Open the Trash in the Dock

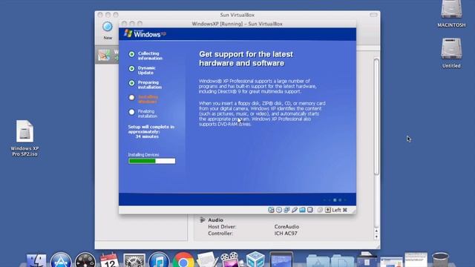tap(440, 260)
